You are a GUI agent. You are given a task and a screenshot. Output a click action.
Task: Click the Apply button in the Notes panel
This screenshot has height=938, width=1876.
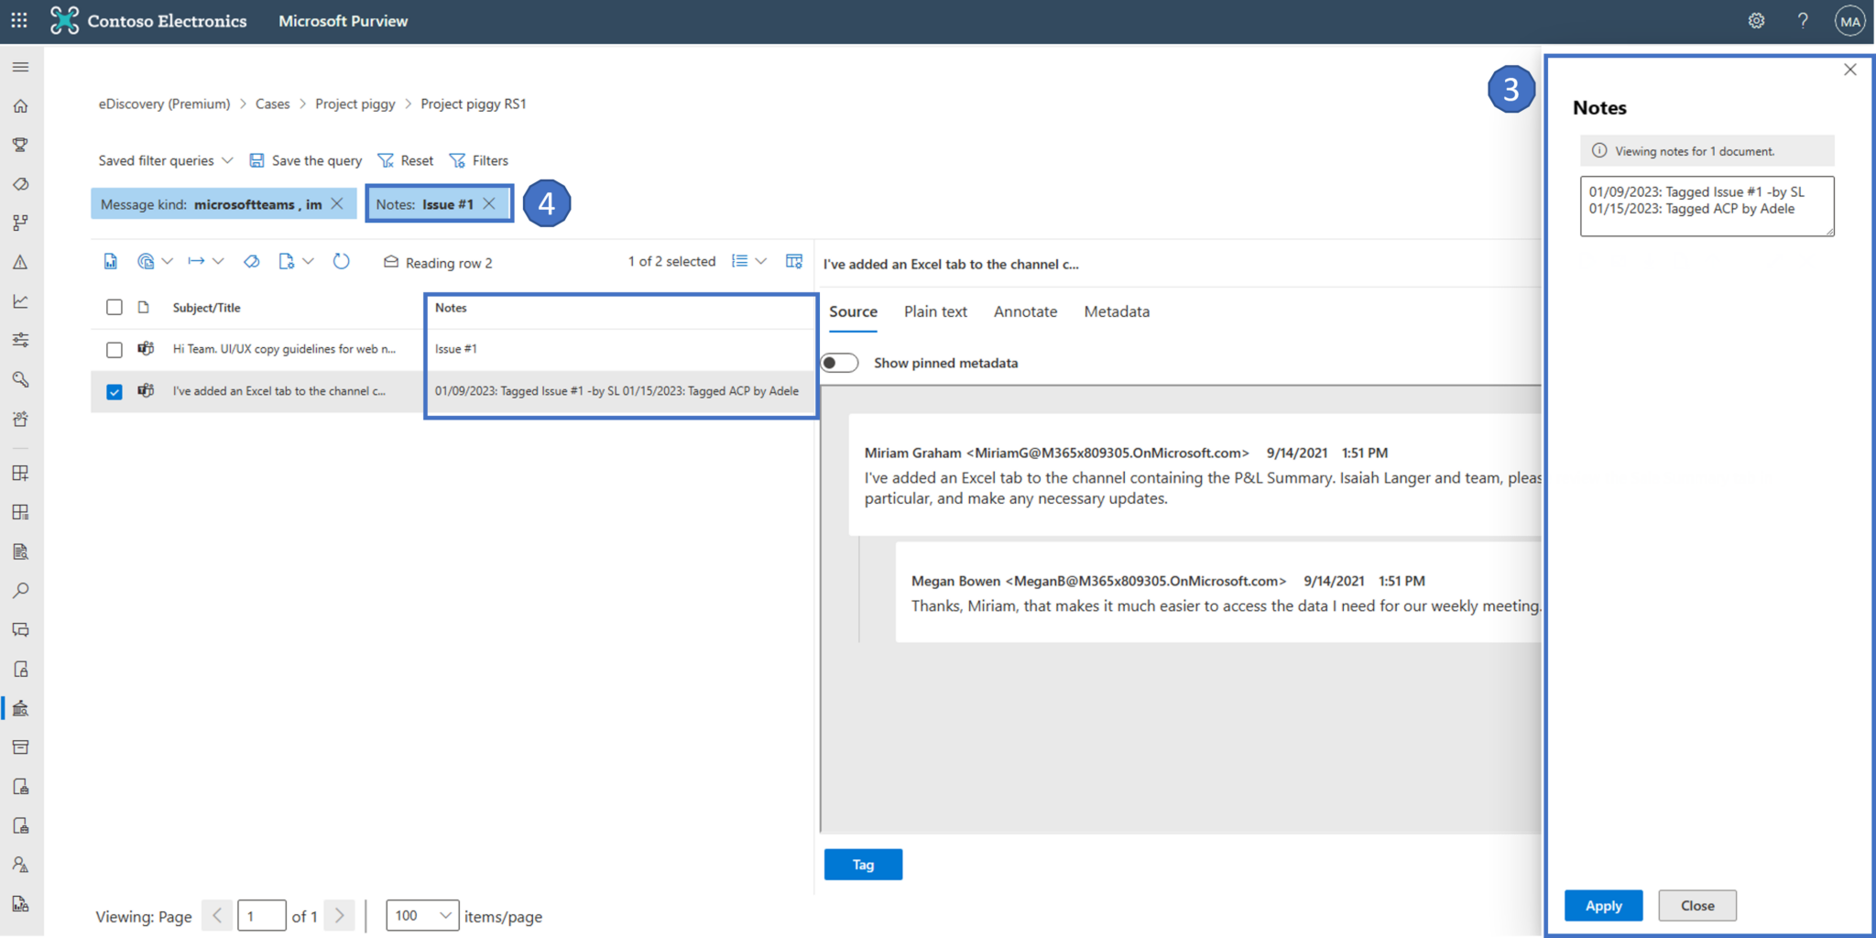coord(1603,905)
